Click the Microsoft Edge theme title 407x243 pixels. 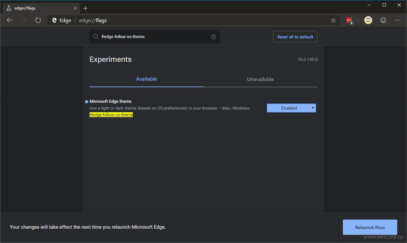pyautogui.click(x=110, y=101)
